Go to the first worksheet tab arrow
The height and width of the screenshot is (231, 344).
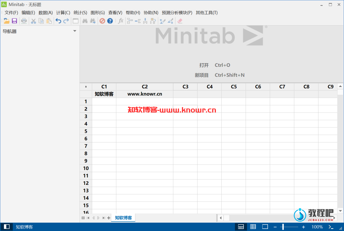tap(88, 218)
